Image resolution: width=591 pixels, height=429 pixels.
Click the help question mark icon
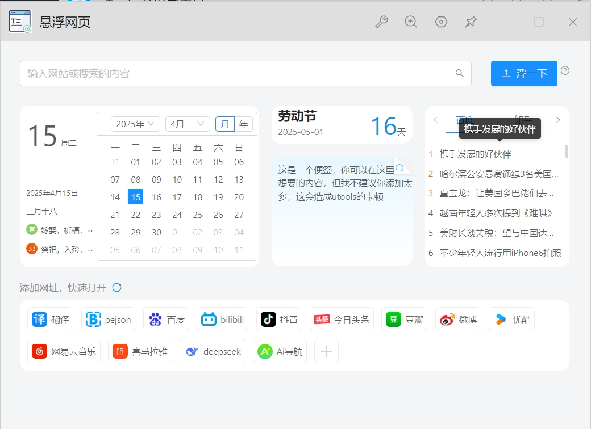565,70
